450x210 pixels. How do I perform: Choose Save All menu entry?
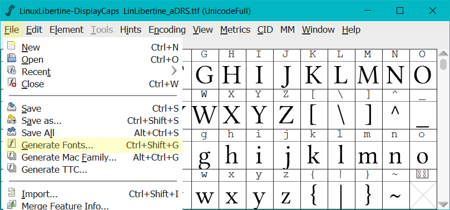pos(93,133)
